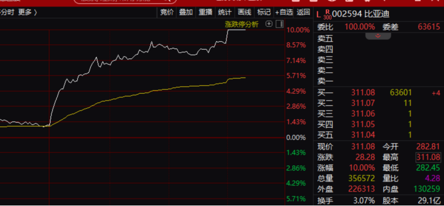Open 涨跌停分析 limit analysis link

[x=242, y=25]
